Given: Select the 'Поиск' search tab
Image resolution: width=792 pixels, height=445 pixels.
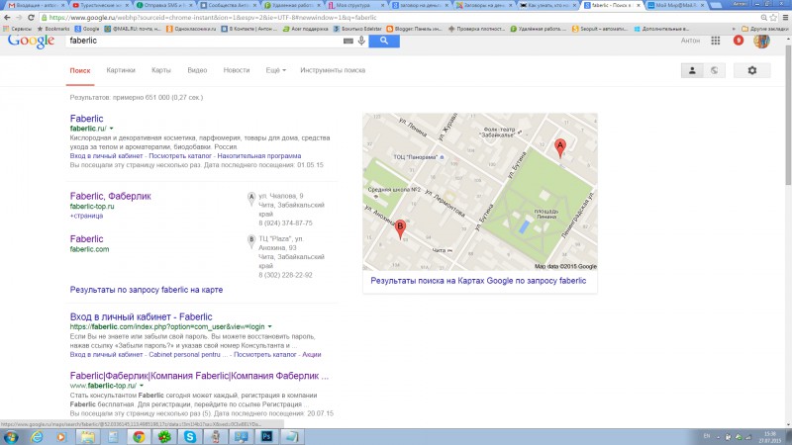Looking at the screenshot, I should tap(80, 70).
